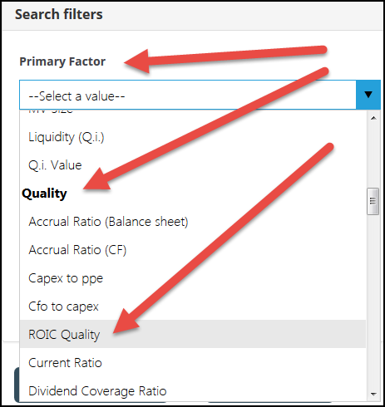The height and width of the screenshot is (407, 385).
Task: Choose the Current Ratio option
Action: coord(193,363)
